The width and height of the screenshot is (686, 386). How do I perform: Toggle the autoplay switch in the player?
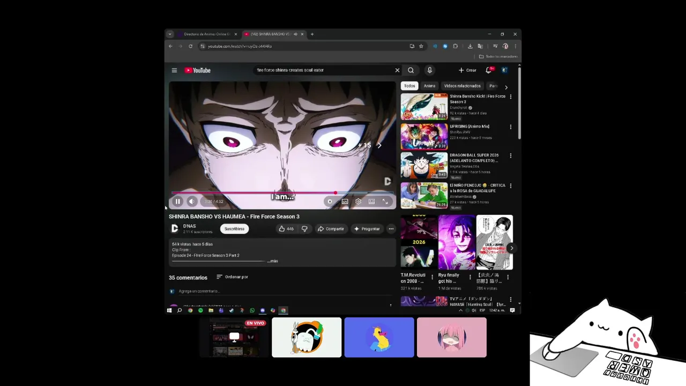(x=330, y=202)
